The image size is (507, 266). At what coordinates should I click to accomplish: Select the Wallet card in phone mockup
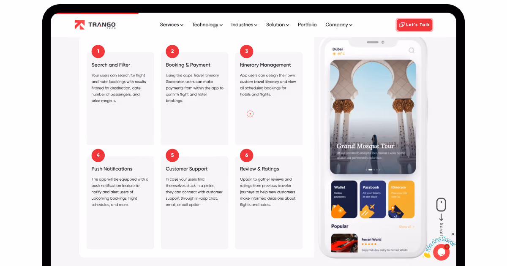pyautogui.click(x=344, y=200)
